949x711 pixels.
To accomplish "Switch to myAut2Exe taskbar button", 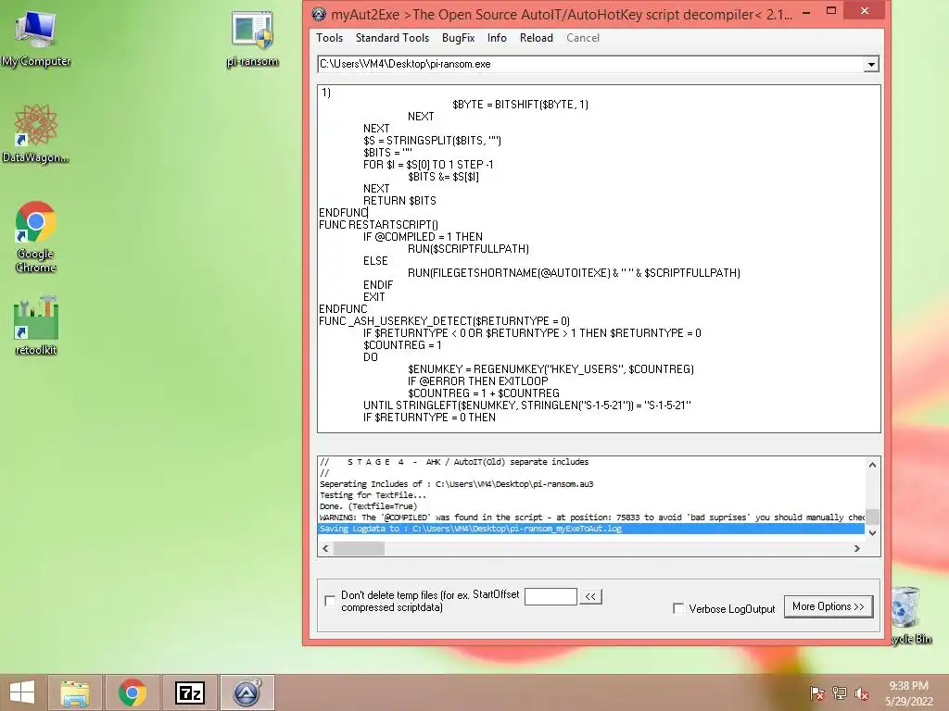I will (x=247, y=692).
